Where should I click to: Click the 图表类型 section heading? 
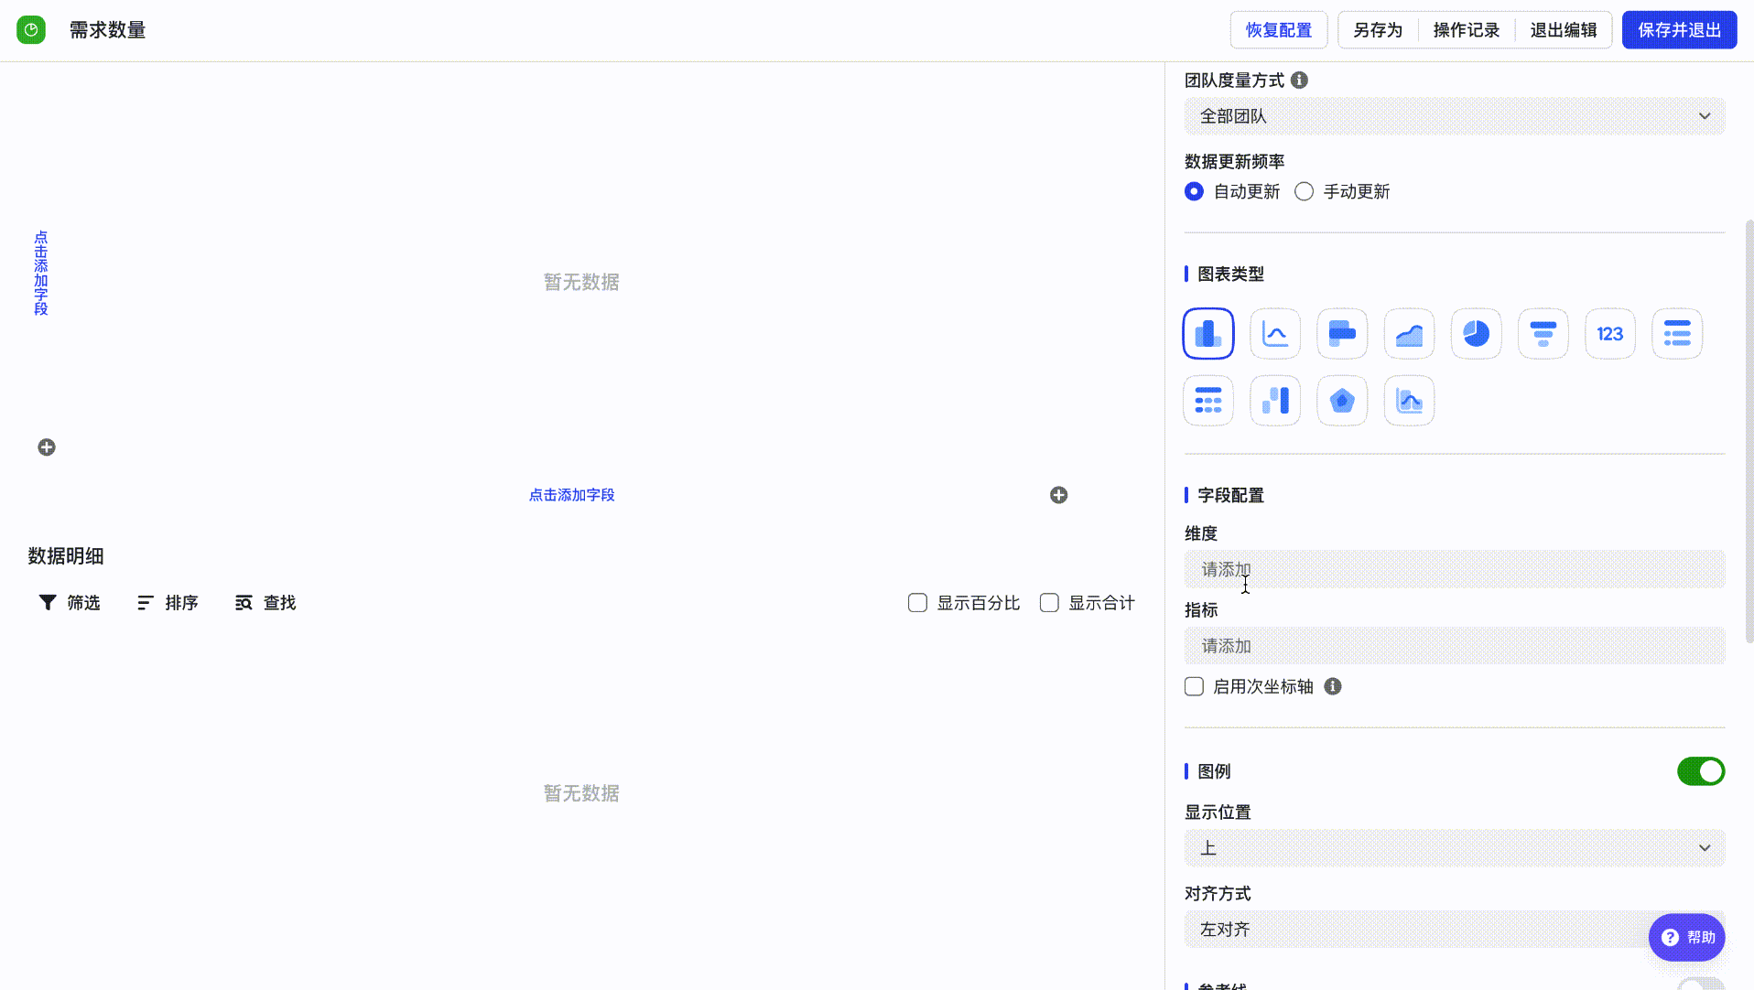(x=1230, y=274)
